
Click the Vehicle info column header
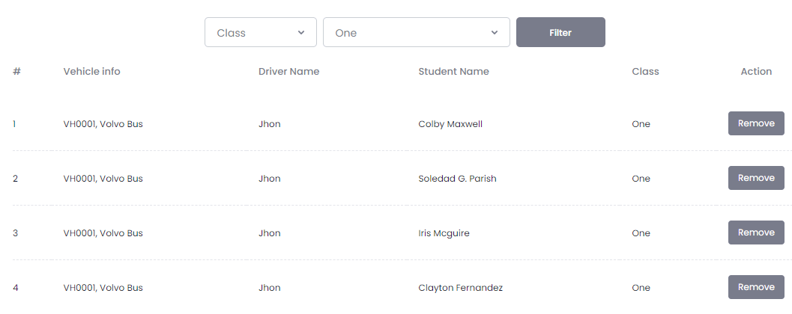[91, 72]
